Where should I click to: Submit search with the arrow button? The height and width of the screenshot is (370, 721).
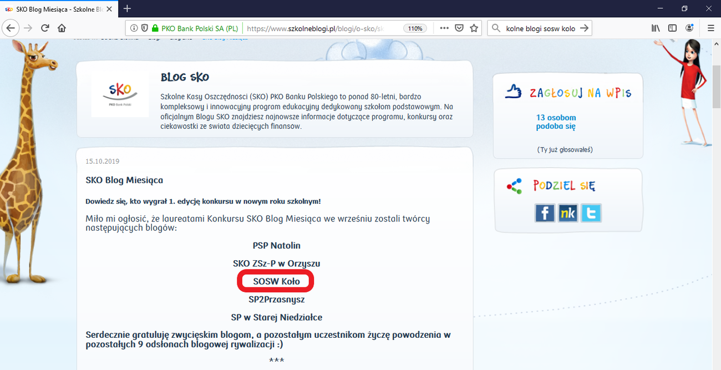584,28
